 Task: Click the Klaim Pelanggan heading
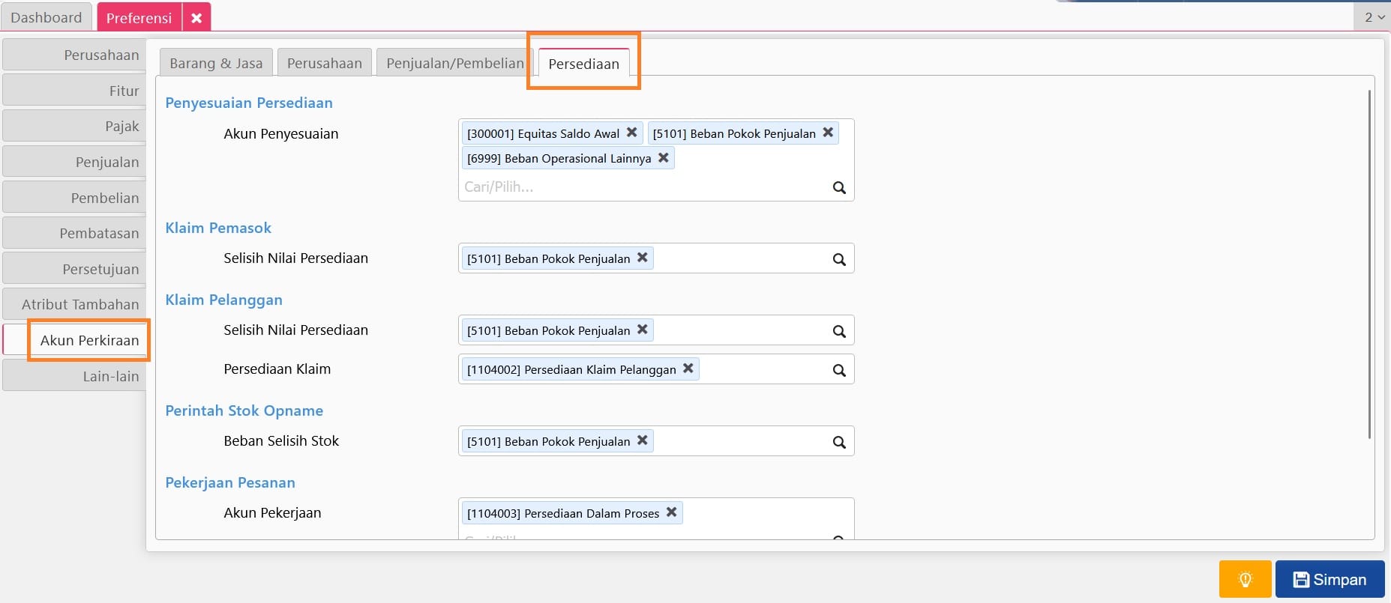coord(223,300)
